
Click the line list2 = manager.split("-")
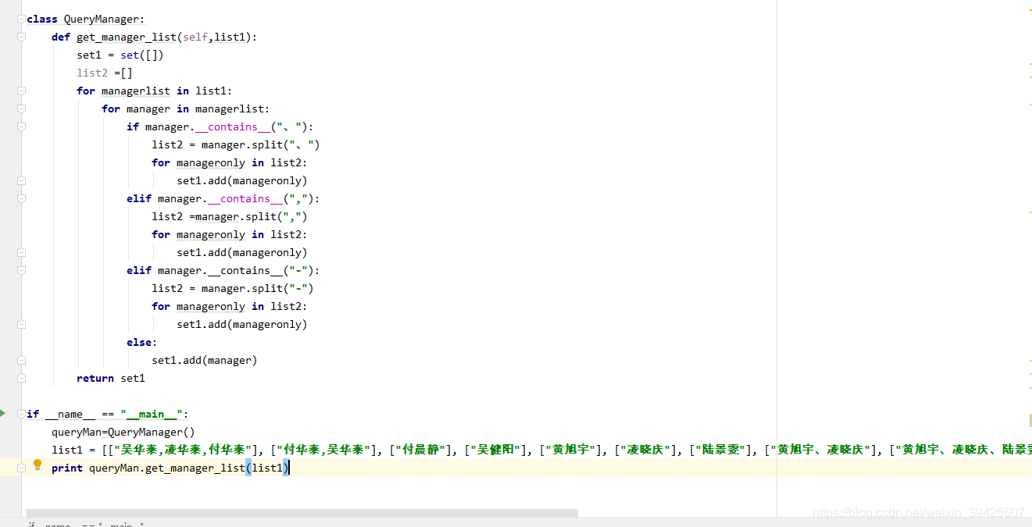[233, 288]
